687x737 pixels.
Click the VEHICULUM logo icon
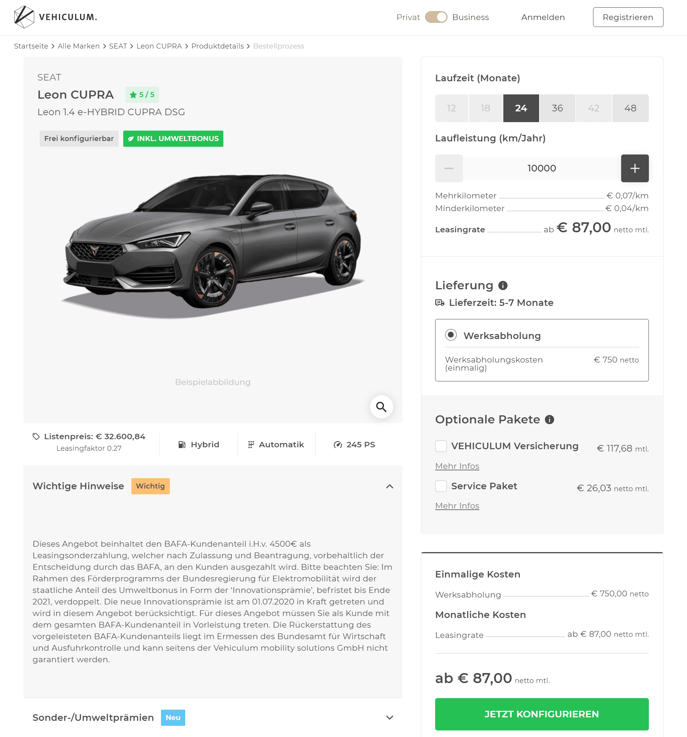coord(24,17)
